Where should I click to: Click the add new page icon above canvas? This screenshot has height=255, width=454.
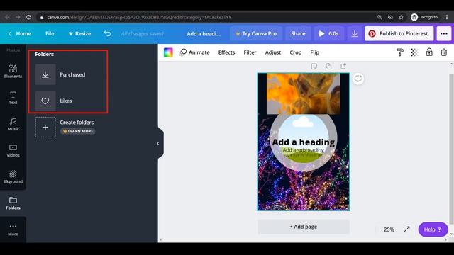(x=343, y=67)
